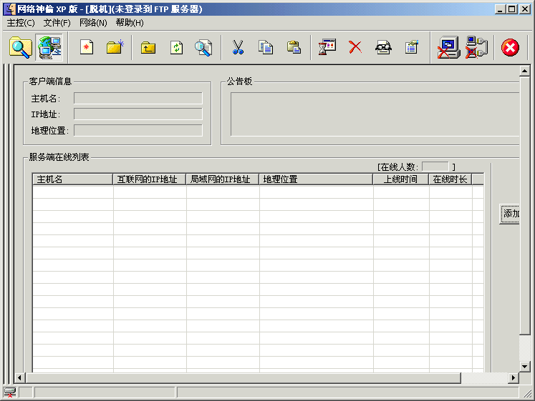Click the horizontal scrollbar right arrow

[513, 377]
